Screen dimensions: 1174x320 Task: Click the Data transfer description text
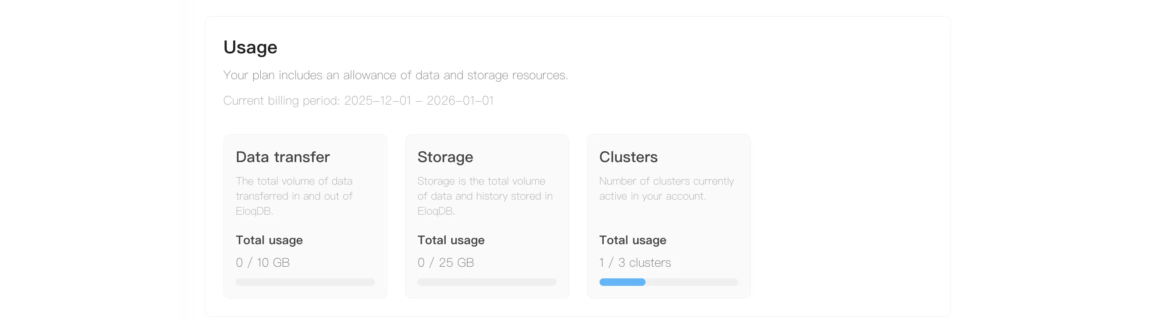coord(294,196)
